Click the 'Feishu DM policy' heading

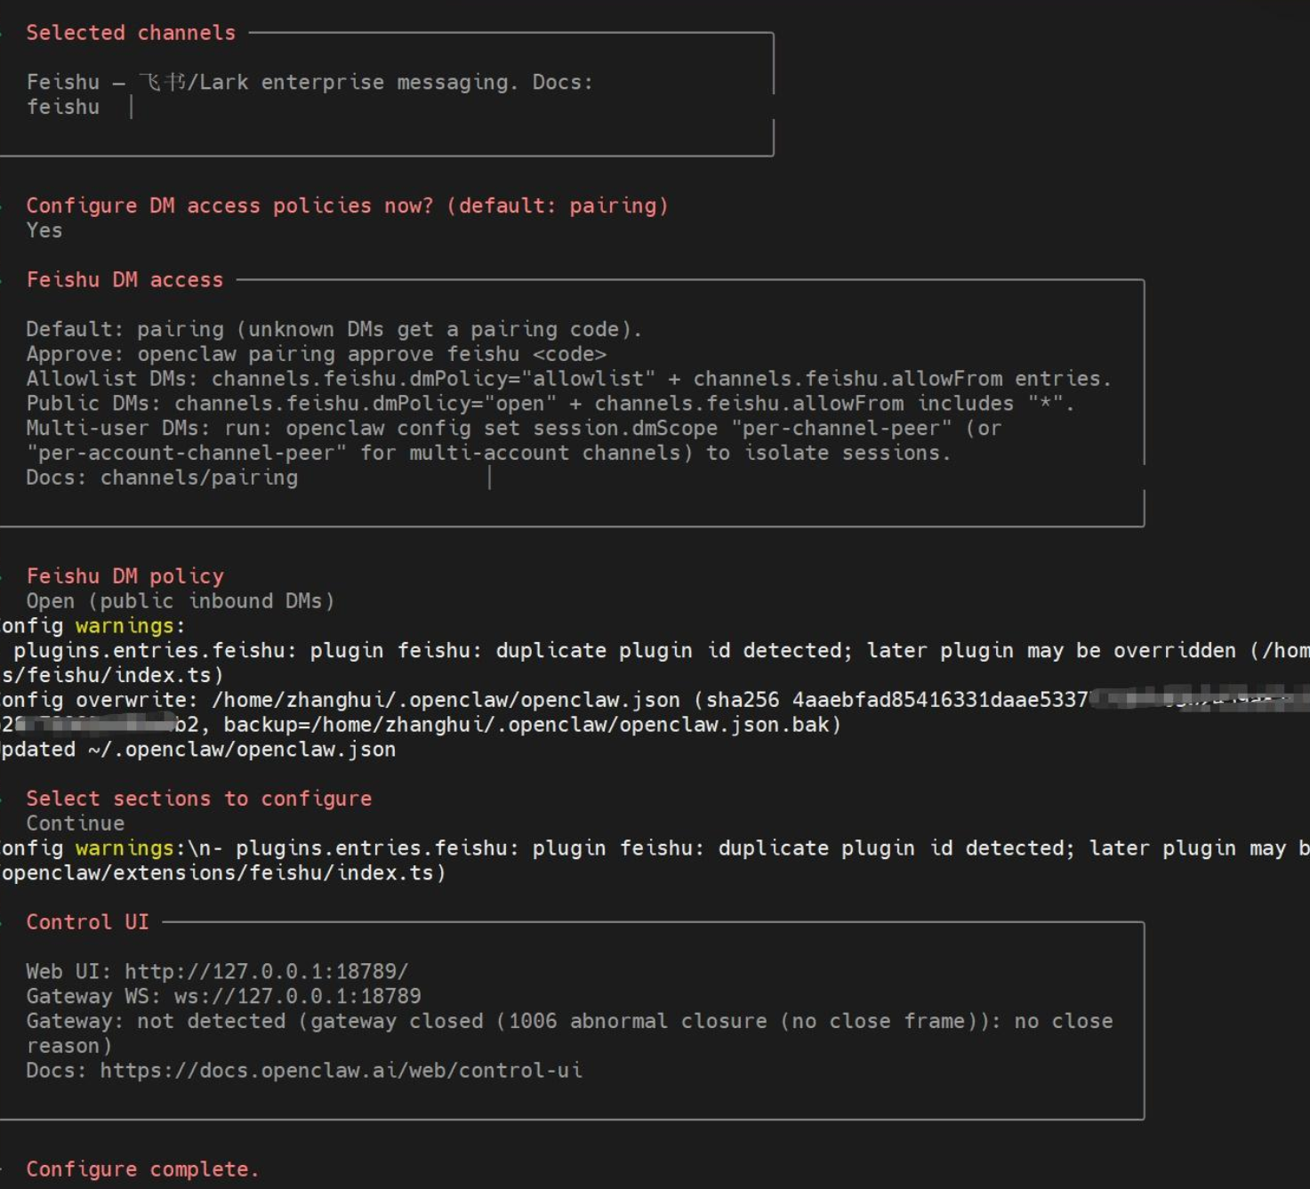(125, 576)
